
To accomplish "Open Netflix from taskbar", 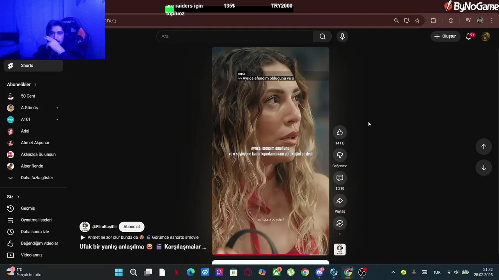I will pos(176,272).
